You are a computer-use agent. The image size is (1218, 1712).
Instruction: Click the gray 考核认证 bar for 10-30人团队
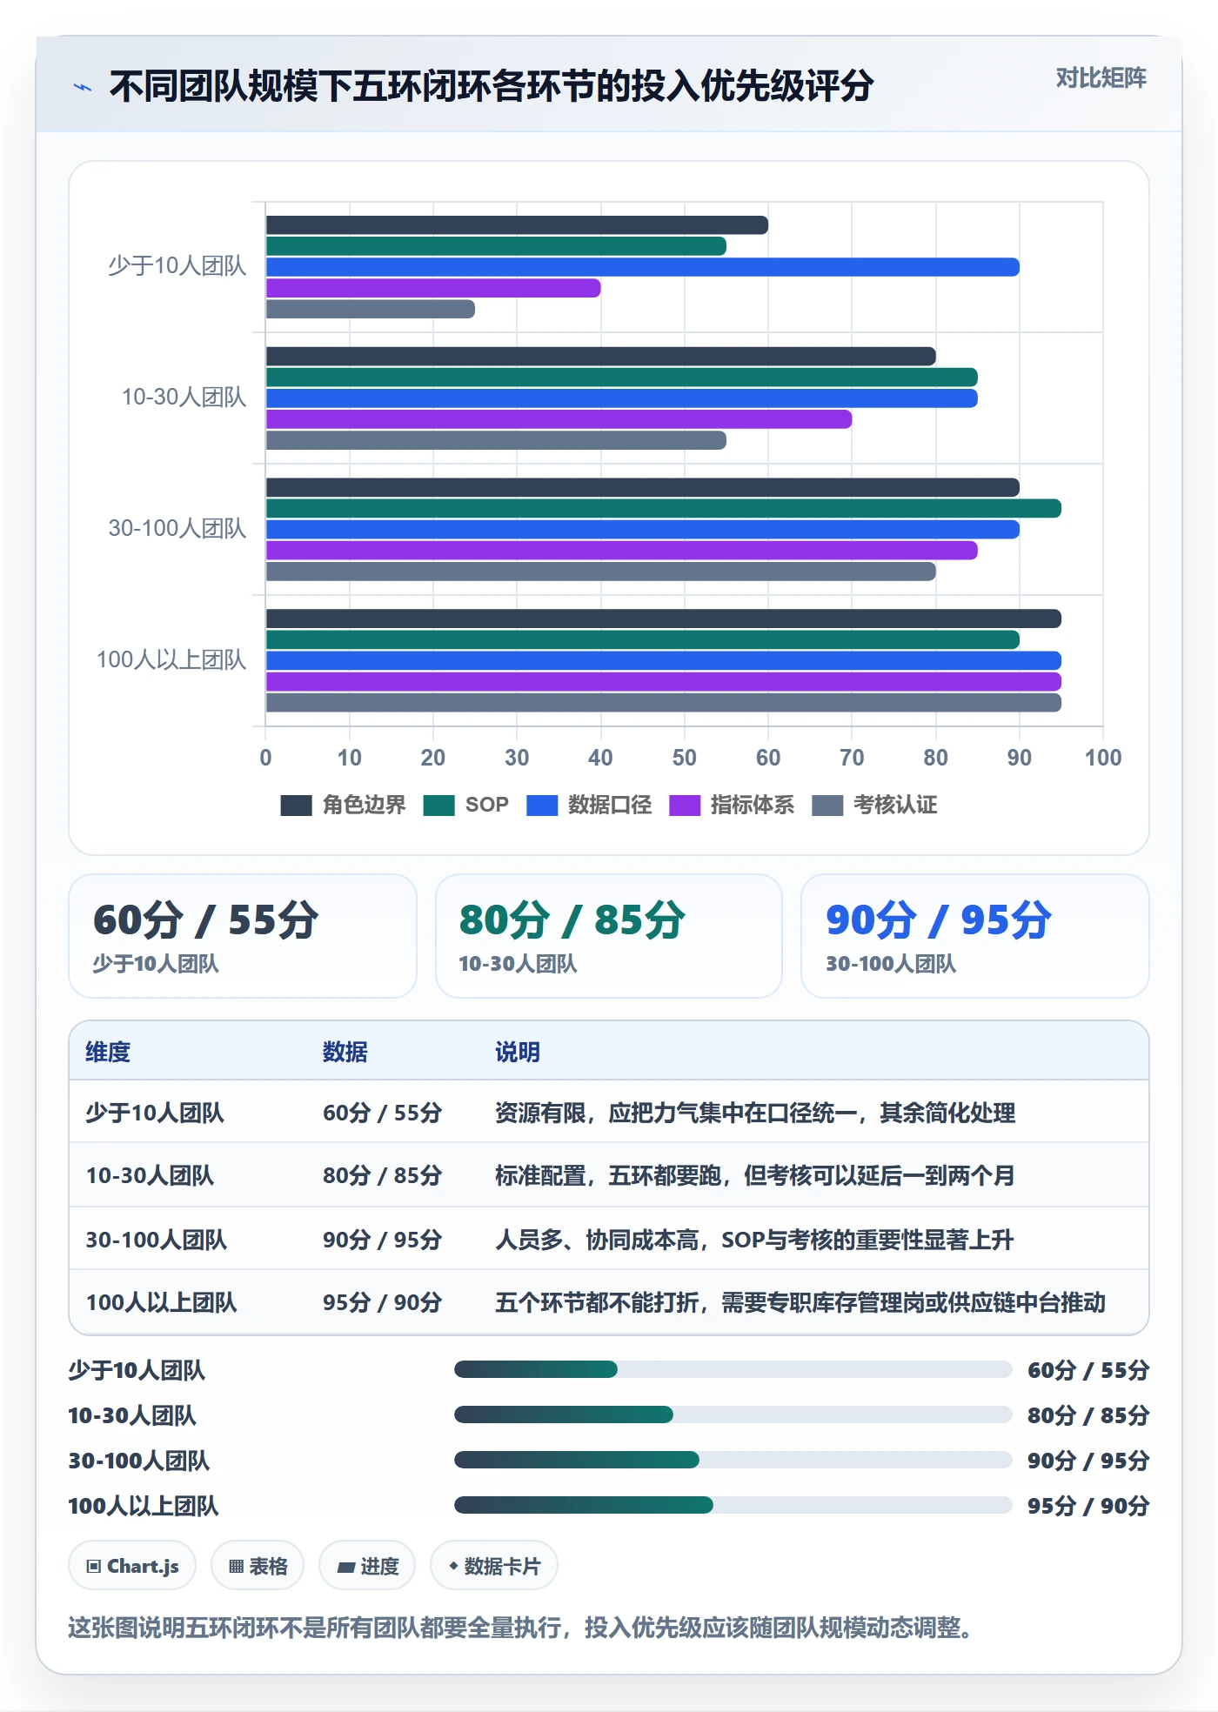(496, 440)
